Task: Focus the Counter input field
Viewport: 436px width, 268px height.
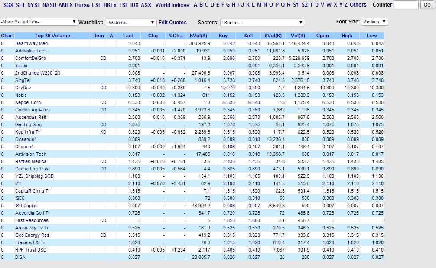Action: [406, 5]
